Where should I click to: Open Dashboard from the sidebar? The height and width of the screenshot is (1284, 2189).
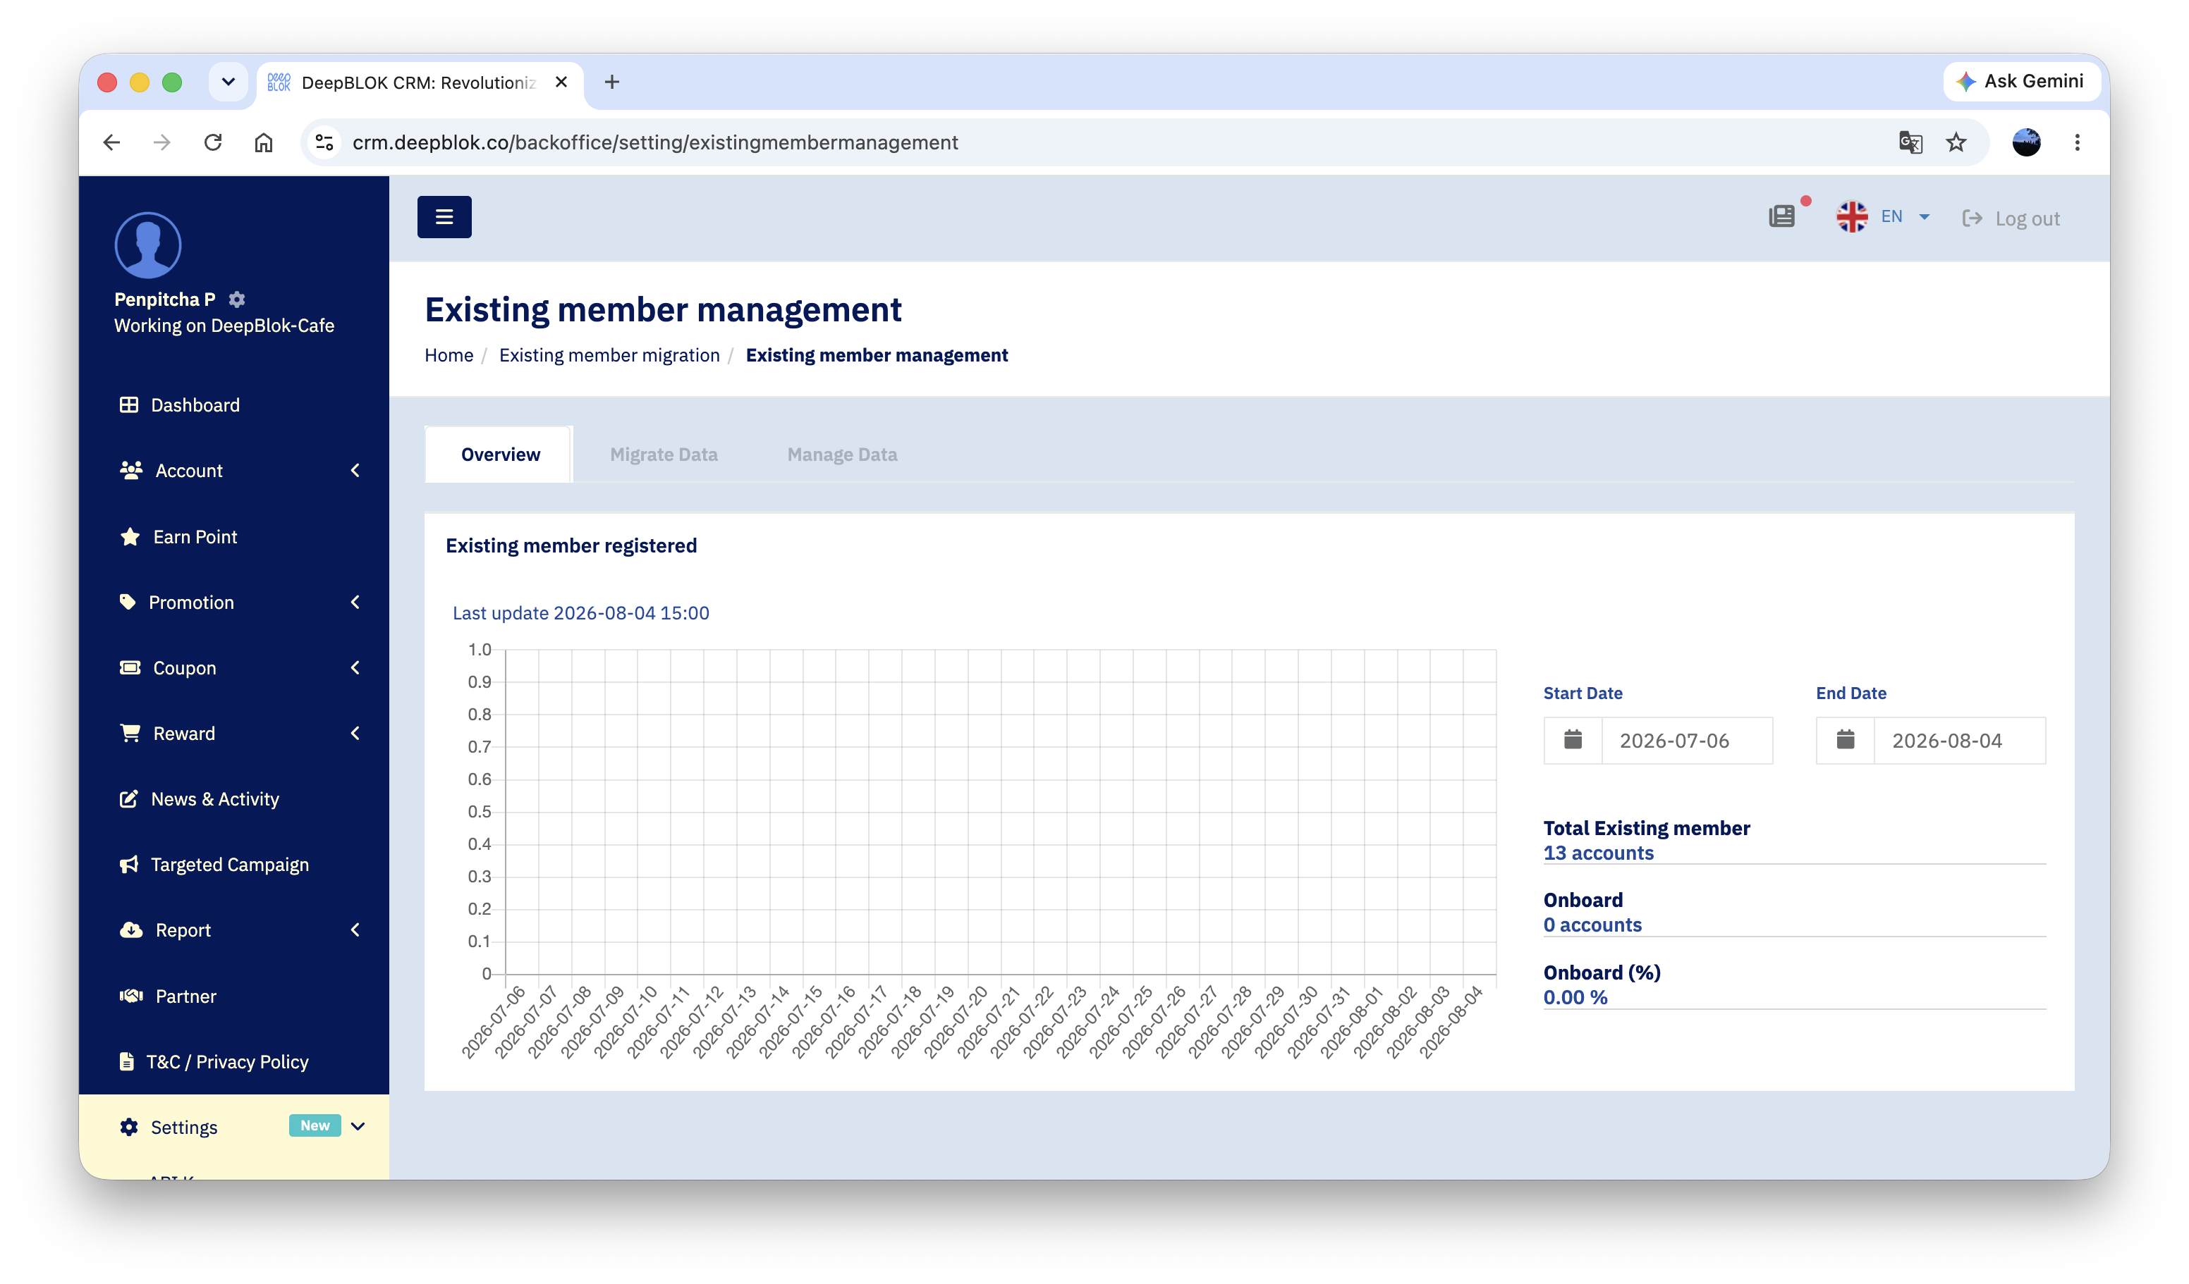pyautogui.click(x=195, y=405)
